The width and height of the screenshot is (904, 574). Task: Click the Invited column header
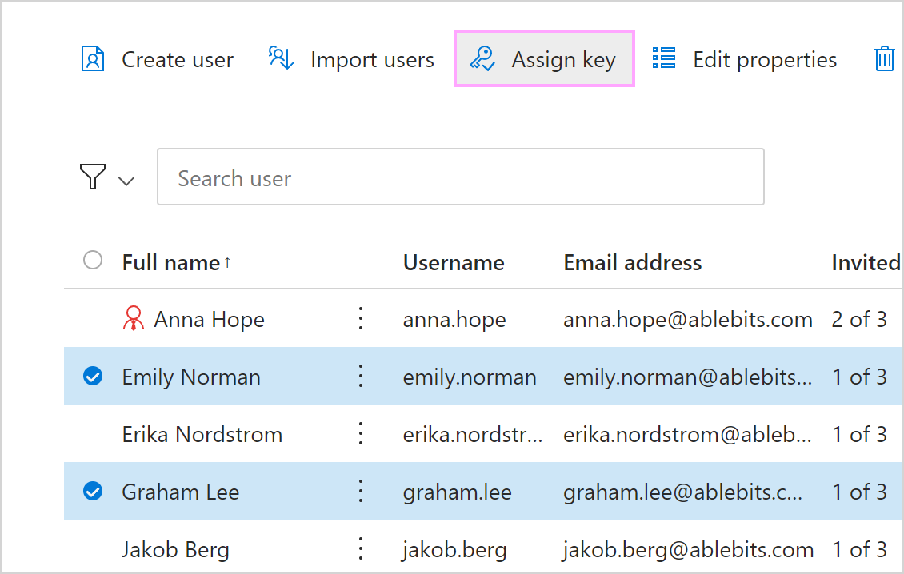[x=866, y=263]
